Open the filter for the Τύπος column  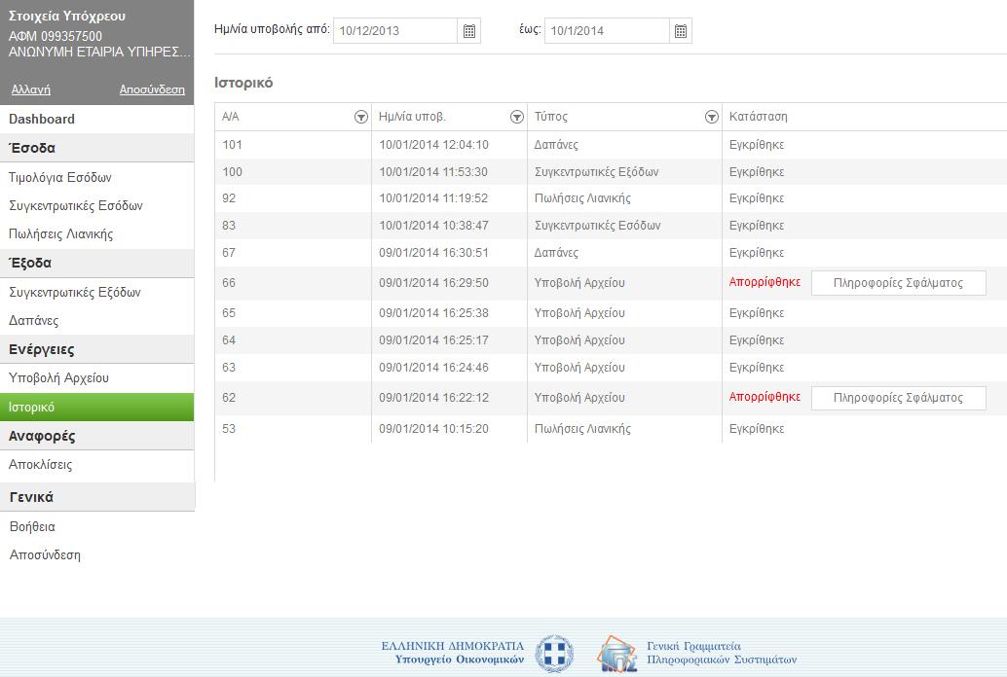712,117
